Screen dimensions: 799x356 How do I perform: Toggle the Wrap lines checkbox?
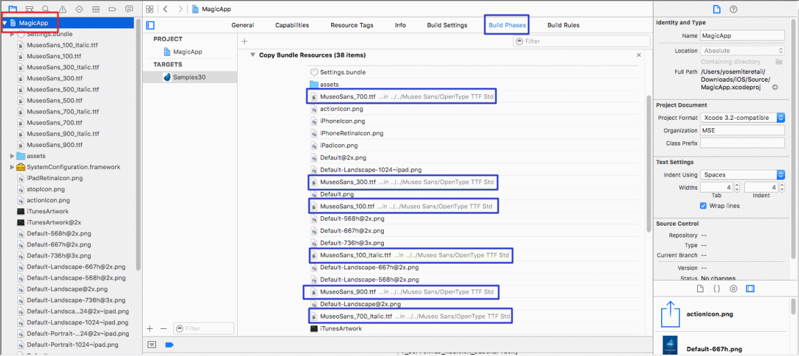coord(703,206)
